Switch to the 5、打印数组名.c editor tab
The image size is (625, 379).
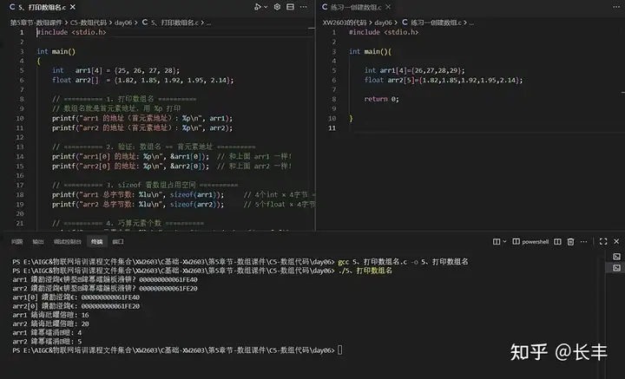[43, 7]
